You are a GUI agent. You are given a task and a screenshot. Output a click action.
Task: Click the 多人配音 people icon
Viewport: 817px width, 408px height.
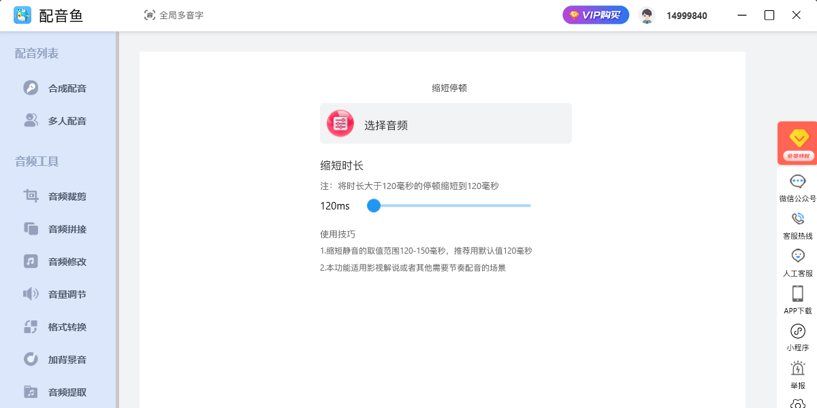tap(31, 120)
